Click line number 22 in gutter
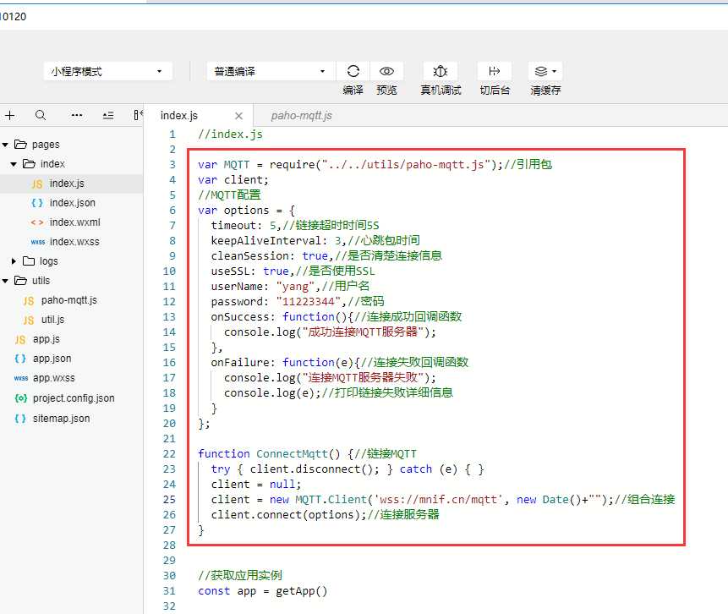The width and height of the screenshot is (728, 614). (x=169, y=454)
